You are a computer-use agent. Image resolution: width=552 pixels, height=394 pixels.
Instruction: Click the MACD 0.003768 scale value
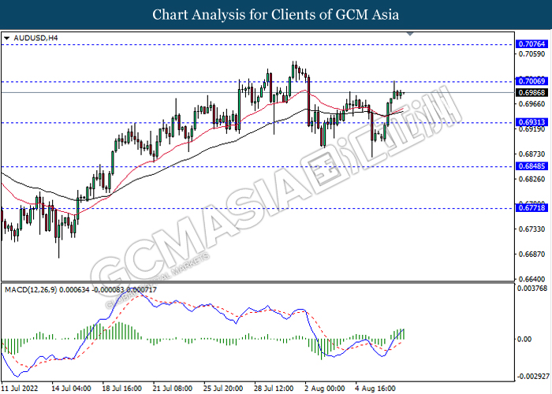(532, 288)
